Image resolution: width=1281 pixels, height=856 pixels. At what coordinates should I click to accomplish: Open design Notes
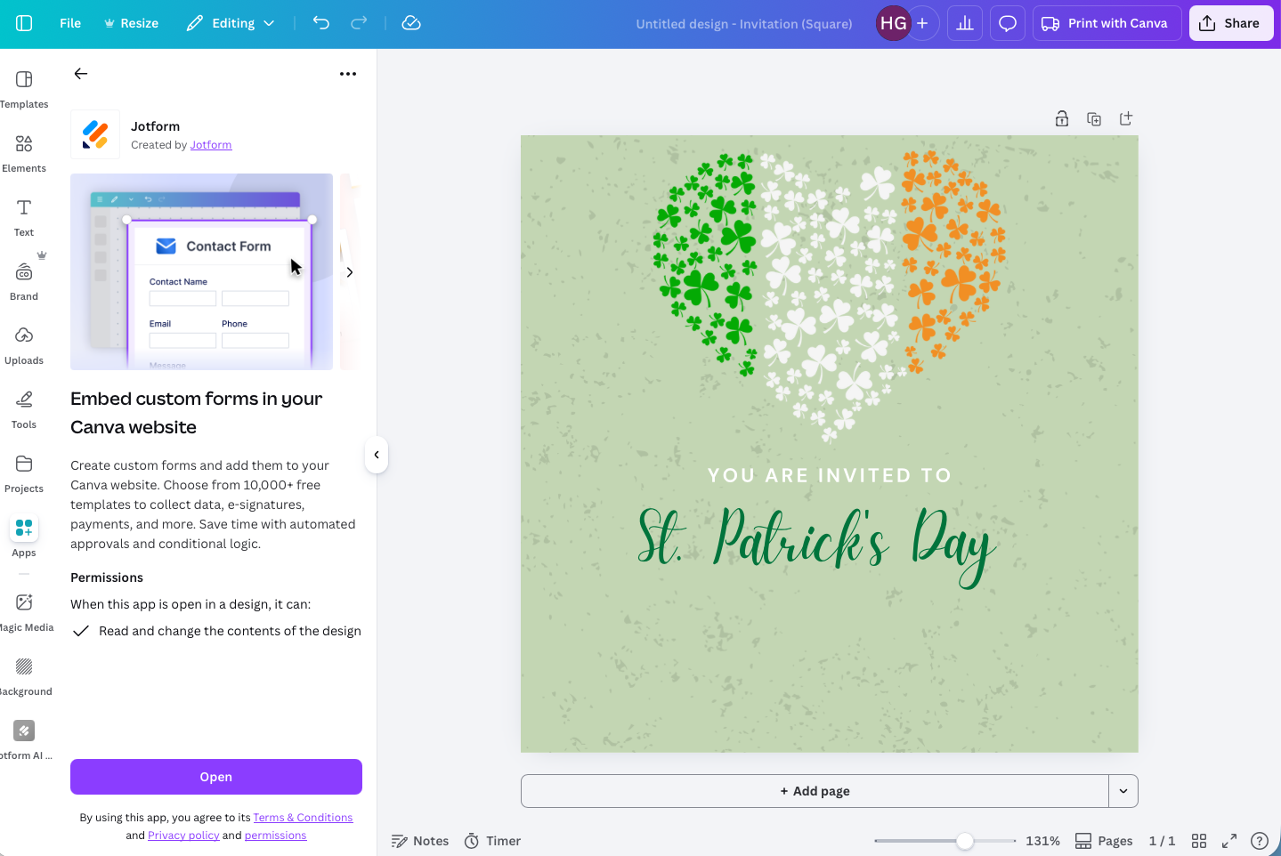(419, 840)
